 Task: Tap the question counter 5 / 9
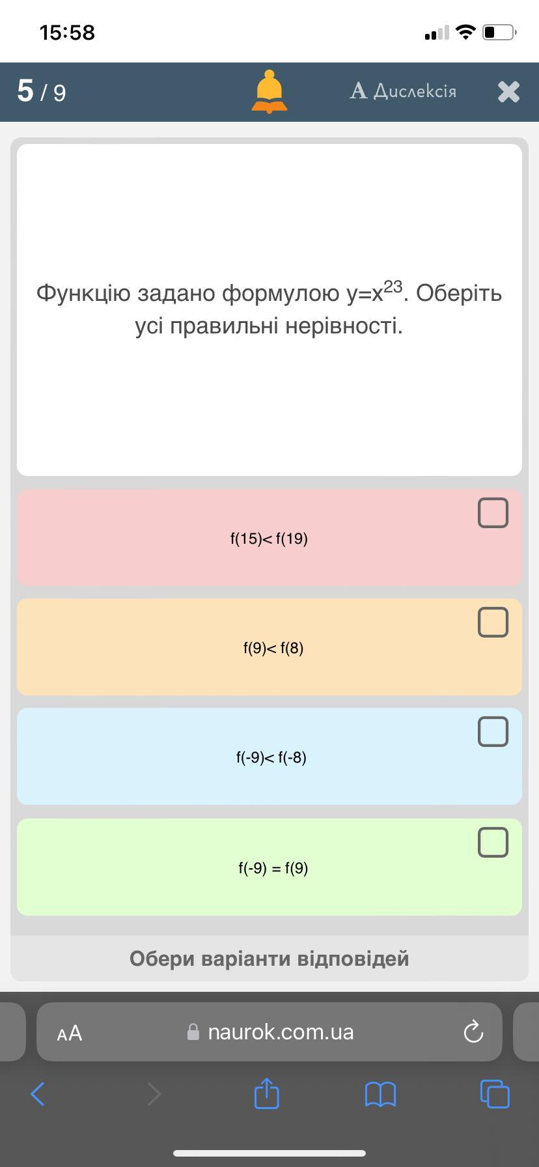[x=42, y=92]
